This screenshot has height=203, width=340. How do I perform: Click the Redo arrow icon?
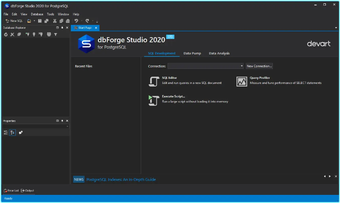tap(87, 21)
